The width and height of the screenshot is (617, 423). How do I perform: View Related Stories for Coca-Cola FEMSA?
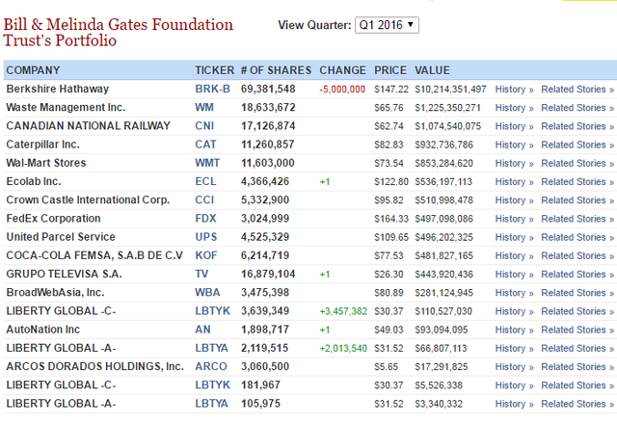coord(577,255)
